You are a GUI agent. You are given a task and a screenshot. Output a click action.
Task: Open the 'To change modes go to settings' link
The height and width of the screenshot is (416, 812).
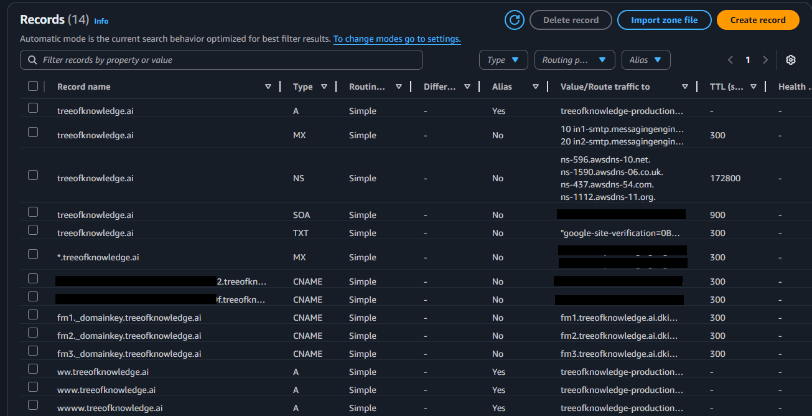[x=397, y=39]
